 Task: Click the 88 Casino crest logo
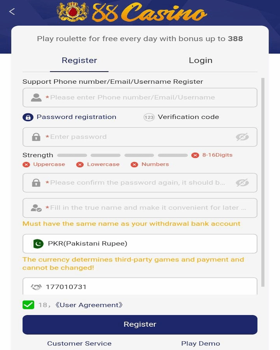click(x=73, y=12)
